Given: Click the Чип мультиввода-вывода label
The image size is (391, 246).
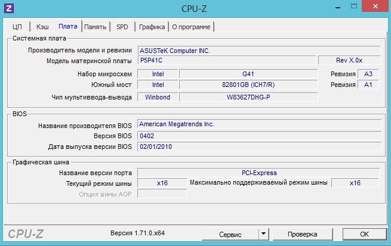Looking at the screenshot, I should pyautogui.click(x=91, y=97).
